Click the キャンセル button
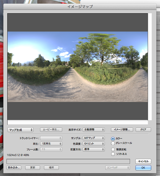 click(143, 161)
